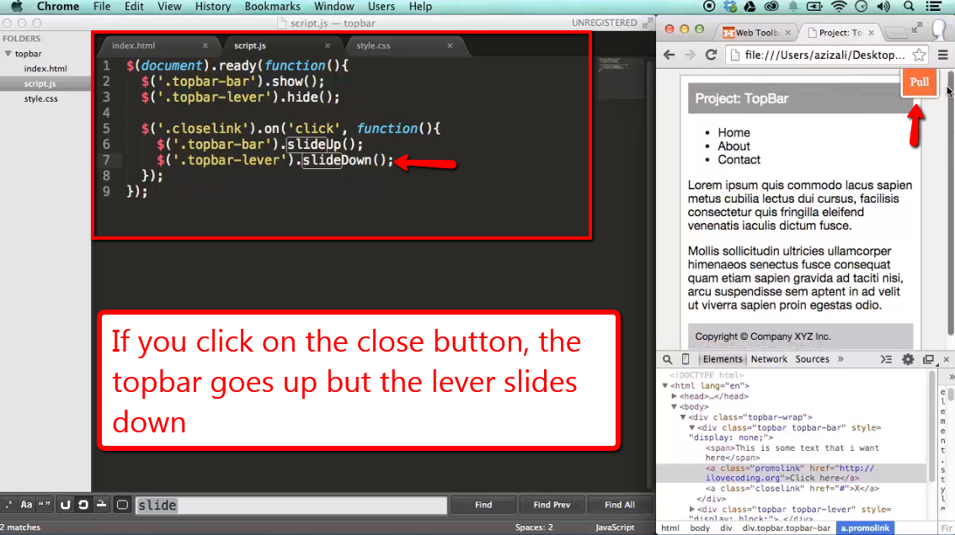Collapse the topbar folder in sidebar
Image resolution: width=955 pixels, height=535 pixels.
[x=8, y=54]
